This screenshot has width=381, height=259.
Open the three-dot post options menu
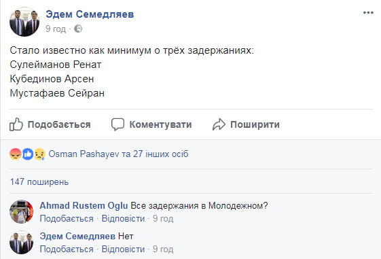pyautogui.click(x=368, y=13)
